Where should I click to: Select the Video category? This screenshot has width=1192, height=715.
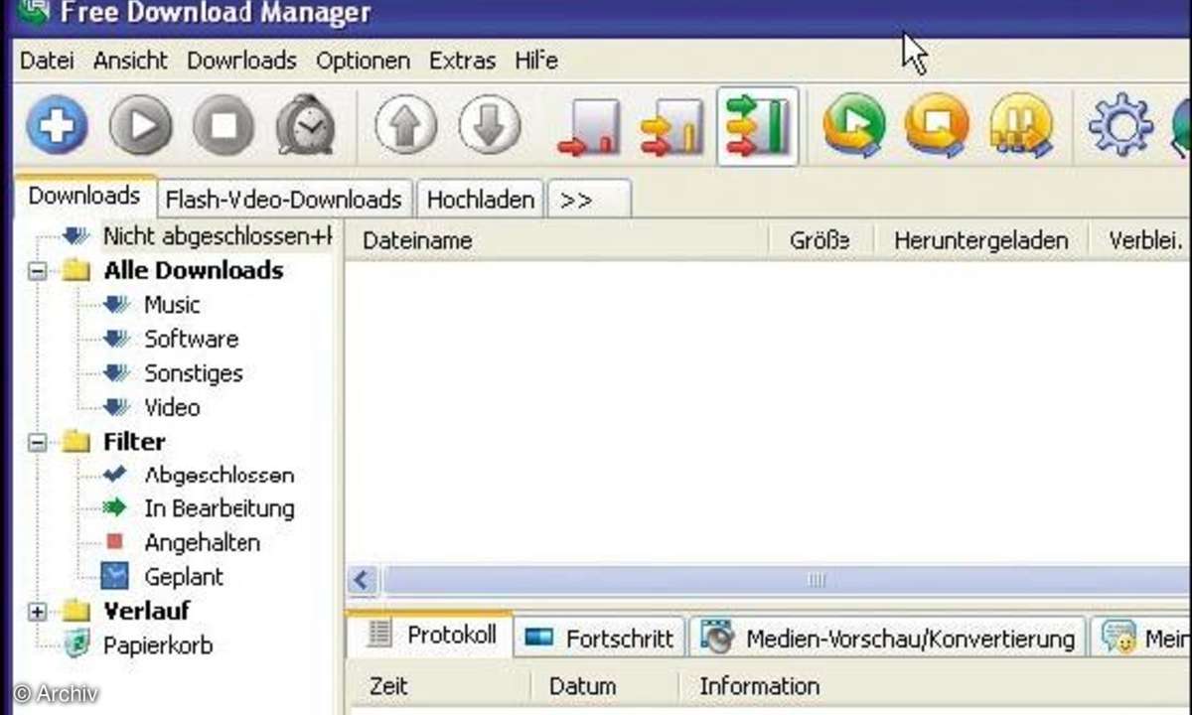171,407
